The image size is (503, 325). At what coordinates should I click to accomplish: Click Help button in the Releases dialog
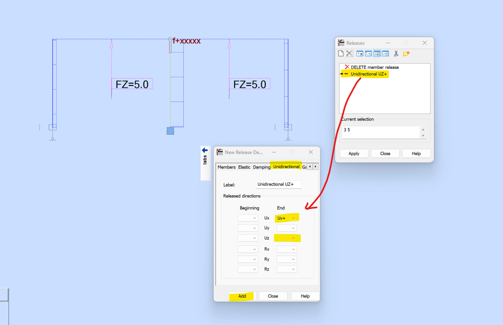pyautogui.click(x=416, y=153)
